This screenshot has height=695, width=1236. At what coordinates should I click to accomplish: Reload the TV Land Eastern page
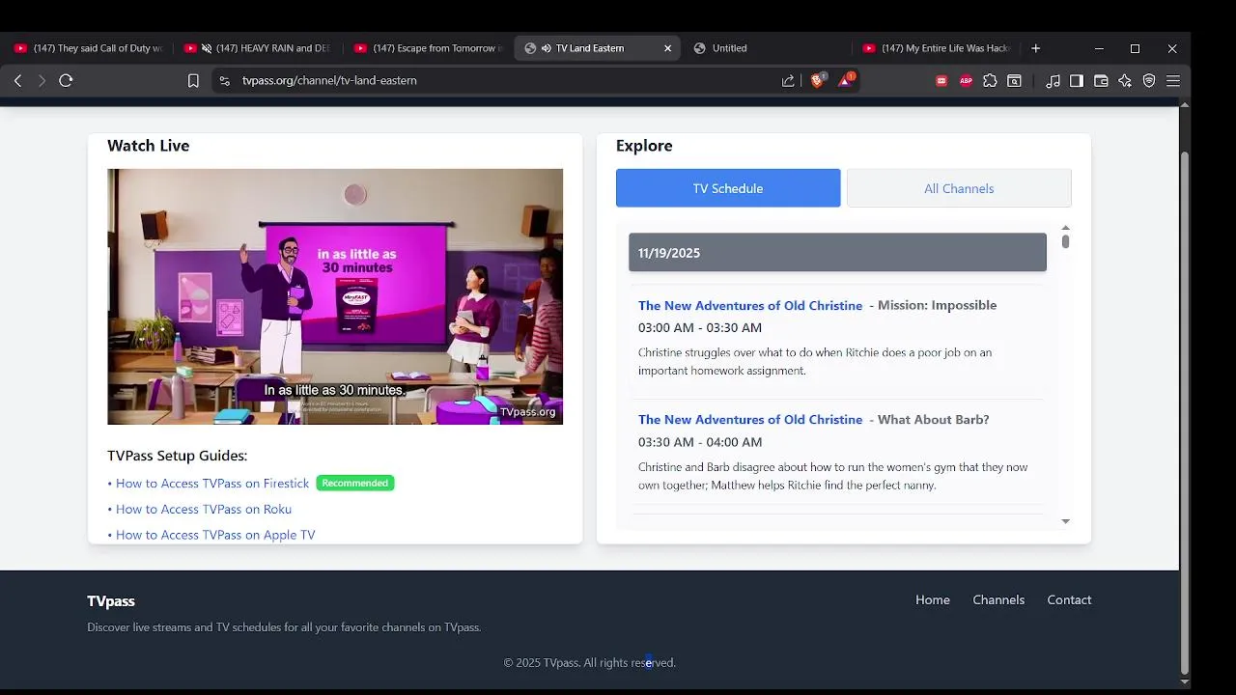pyautogui.click(x=66, y=81)
